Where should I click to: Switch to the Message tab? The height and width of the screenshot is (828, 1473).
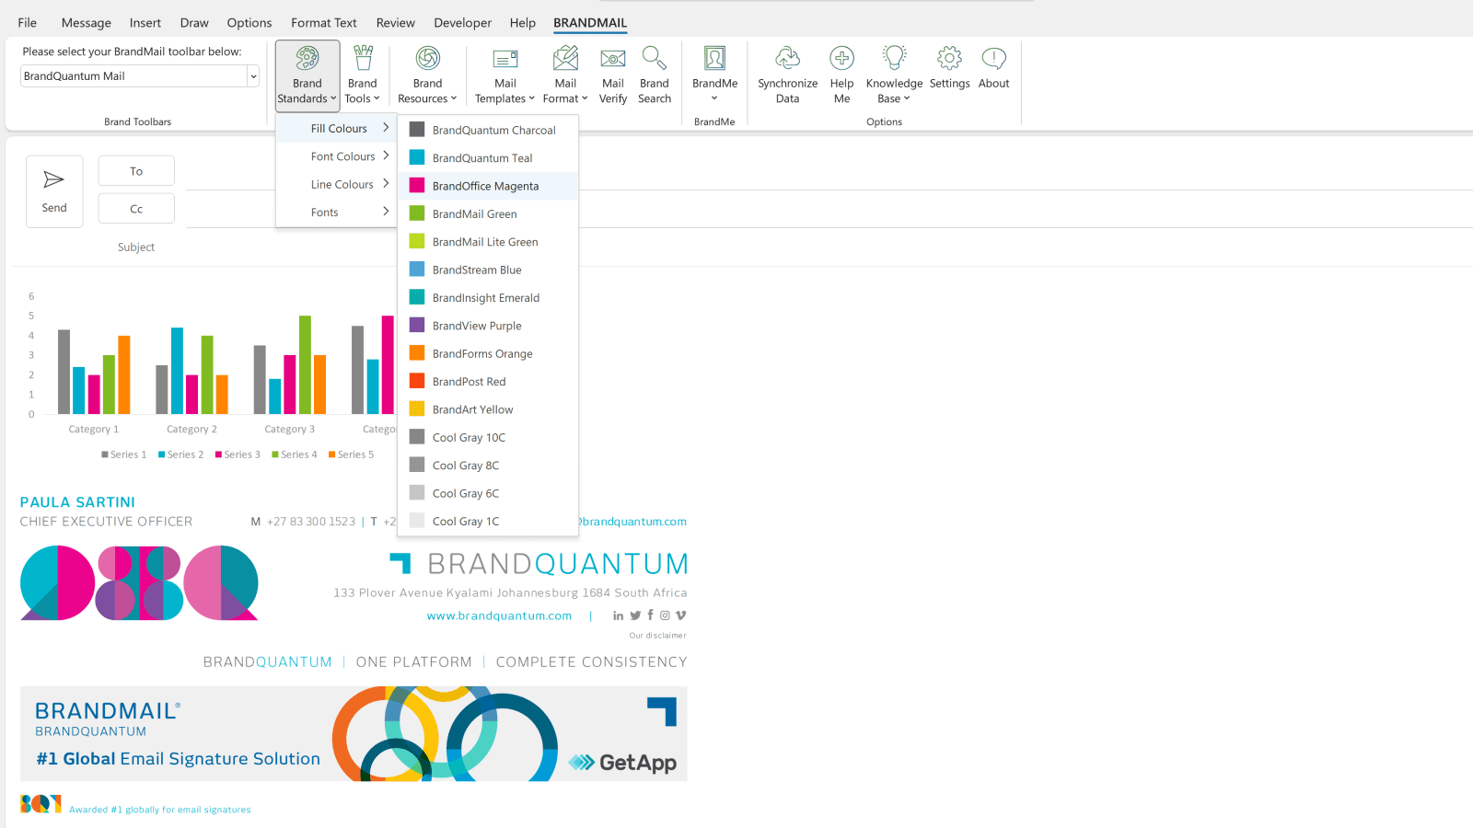pos(87,23)
